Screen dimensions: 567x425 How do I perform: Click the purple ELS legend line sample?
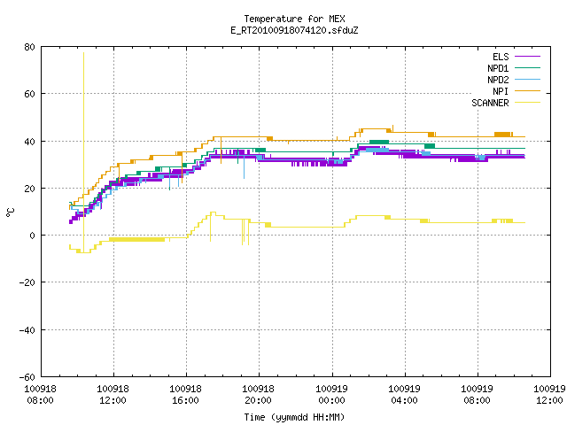coord(527,57)
